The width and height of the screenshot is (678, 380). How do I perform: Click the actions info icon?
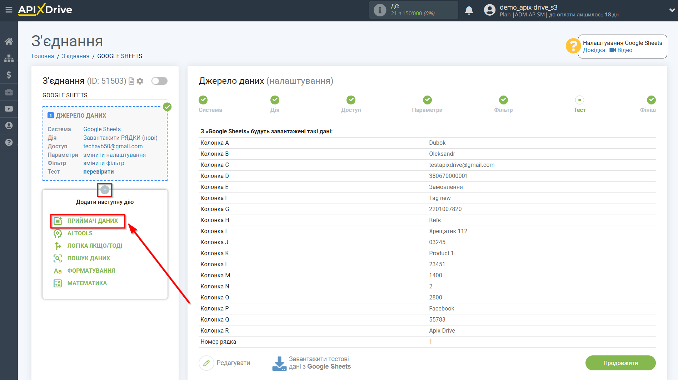tap(380, 10)
